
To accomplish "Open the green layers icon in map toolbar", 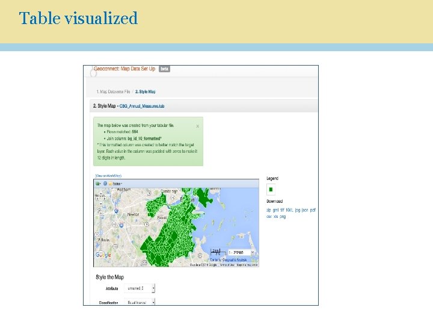I will 98,184.
